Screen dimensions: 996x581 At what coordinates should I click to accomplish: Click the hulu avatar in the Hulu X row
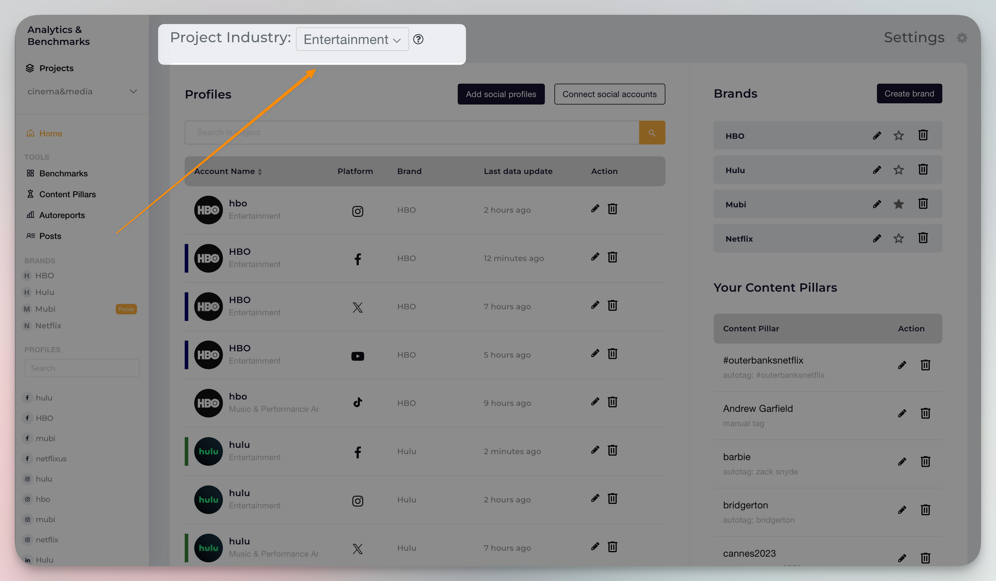click(x=208, y=548)
